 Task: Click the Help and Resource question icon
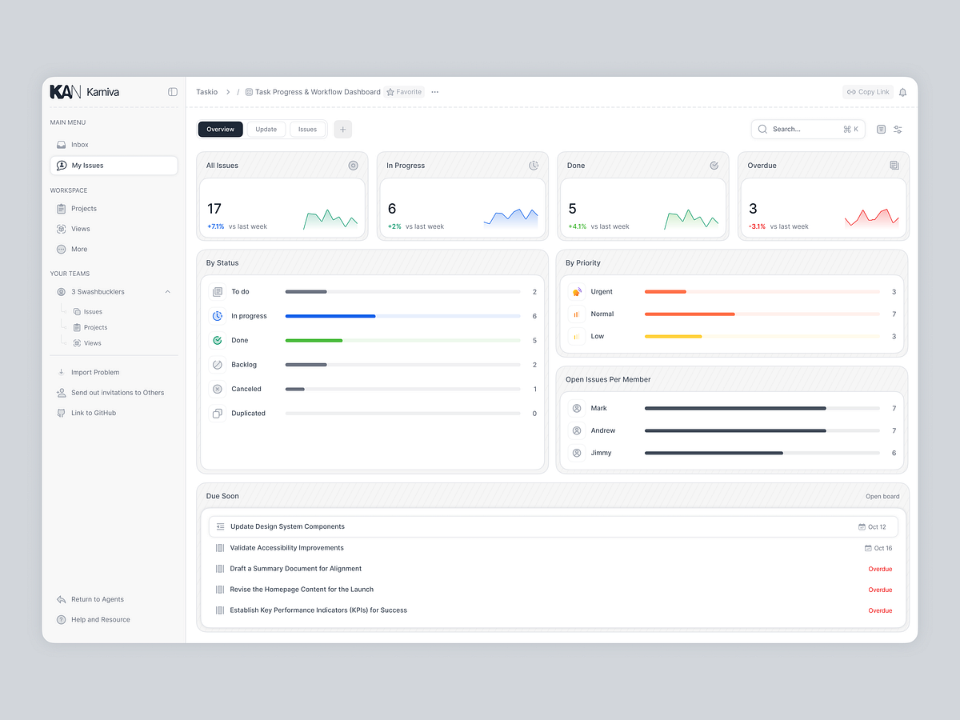coord(62,620)
